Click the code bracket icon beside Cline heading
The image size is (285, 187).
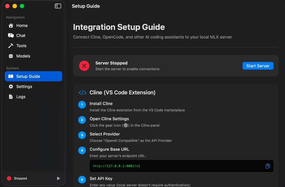click(82, 92)
